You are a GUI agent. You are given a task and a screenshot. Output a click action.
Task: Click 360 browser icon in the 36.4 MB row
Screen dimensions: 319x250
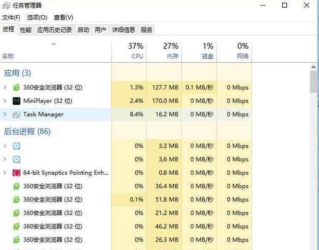pyautogui.click(x=16, y=186)
